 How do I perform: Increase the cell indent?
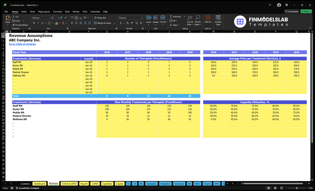point(90,23)
